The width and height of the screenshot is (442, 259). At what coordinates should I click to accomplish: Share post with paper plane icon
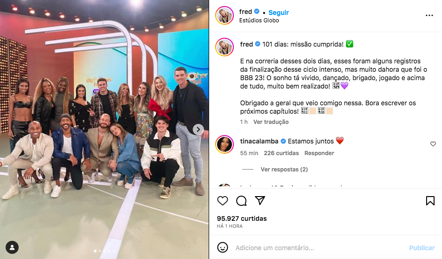point(260,200)
